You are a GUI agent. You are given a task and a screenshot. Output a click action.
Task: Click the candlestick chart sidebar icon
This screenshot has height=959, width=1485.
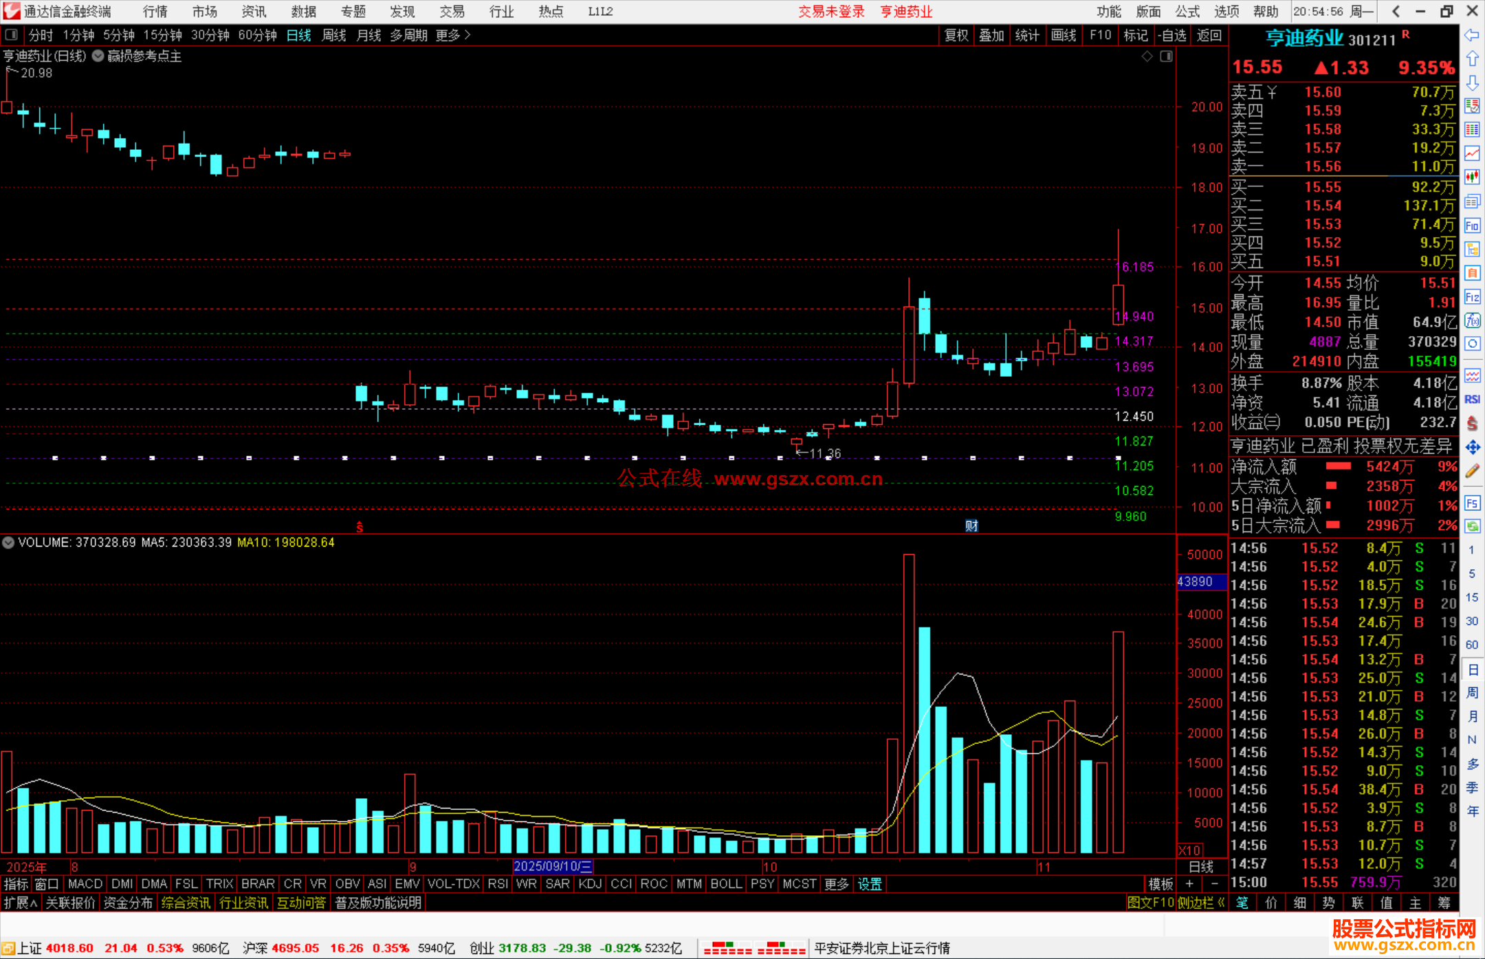click(1472, 177)
